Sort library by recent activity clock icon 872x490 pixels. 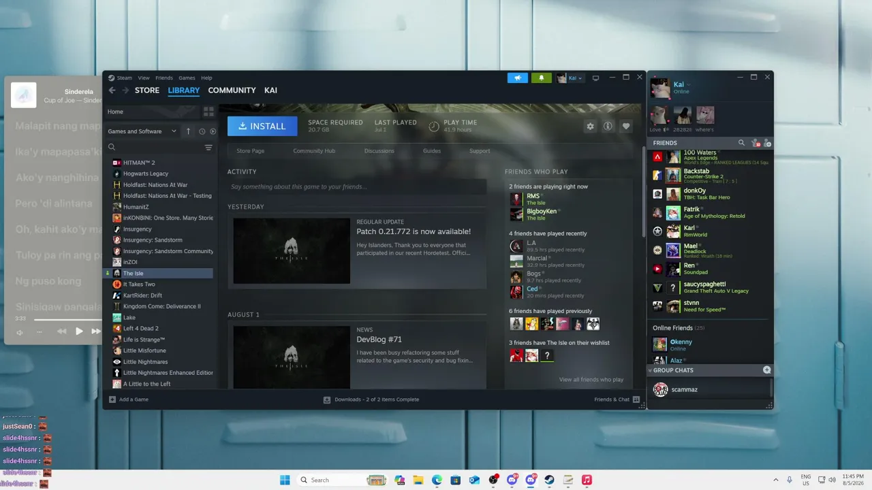pos(202,131)
